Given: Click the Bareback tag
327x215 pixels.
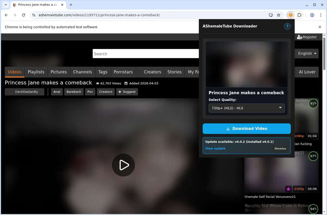Looking at the screenshot, I should [x=74, y=92].
